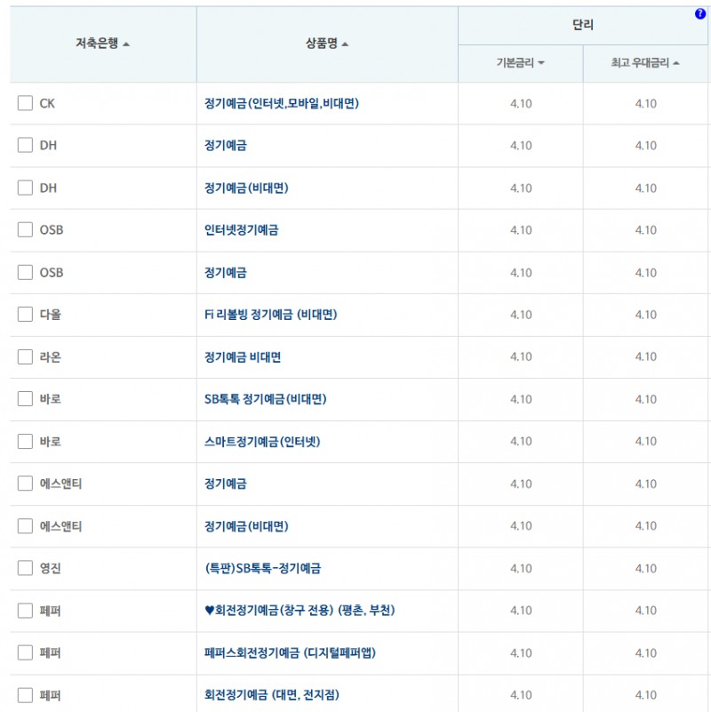711x712 pixels.
Task: Click 기본금리 4.10 in the 영진 row
Action: [x=521, y=569]
